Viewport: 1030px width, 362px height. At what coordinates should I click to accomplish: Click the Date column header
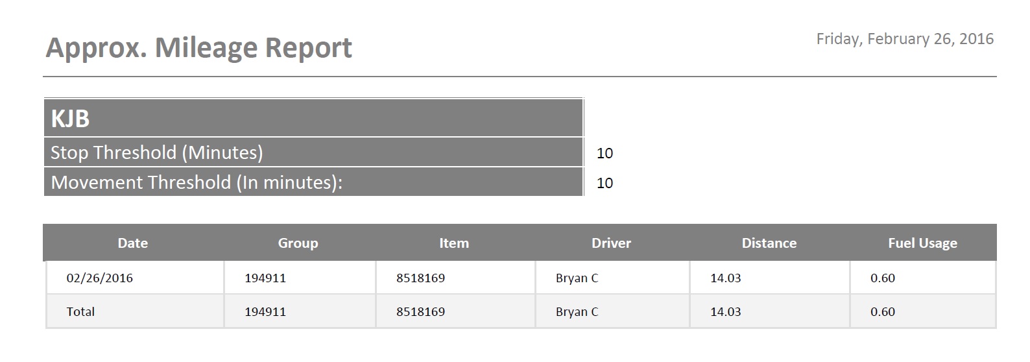point(133,243)
